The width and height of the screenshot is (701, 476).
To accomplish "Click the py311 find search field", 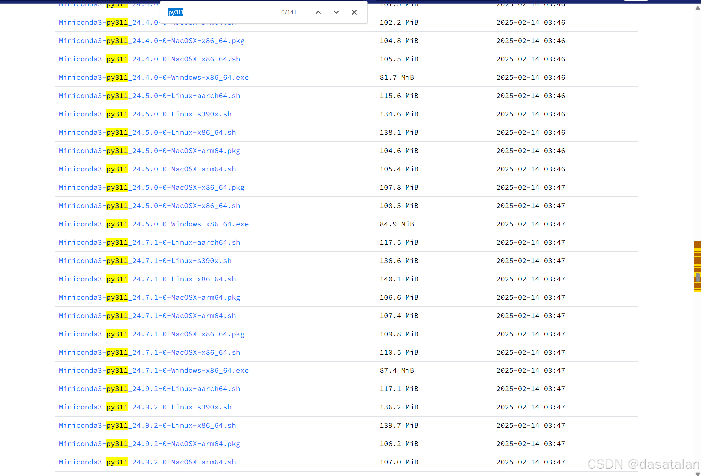I will click(x=222, y=12).
